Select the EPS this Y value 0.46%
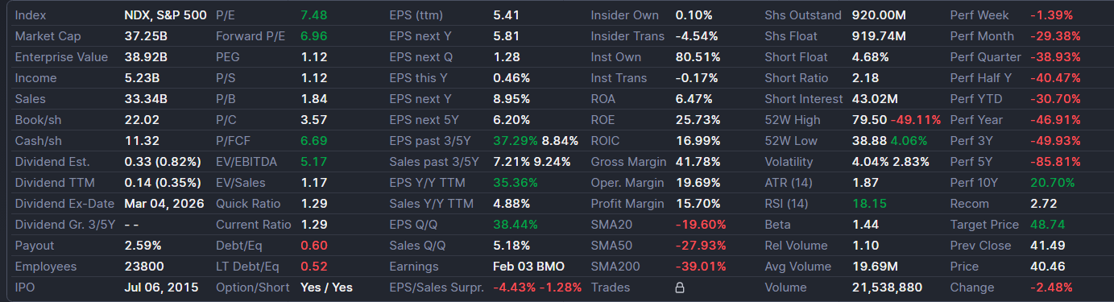1114x302 pixels. (x=511, y=77)
